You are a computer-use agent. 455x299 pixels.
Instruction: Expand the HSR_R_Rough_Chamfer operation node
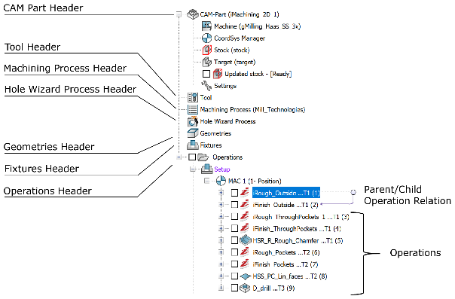pos(221,240)
